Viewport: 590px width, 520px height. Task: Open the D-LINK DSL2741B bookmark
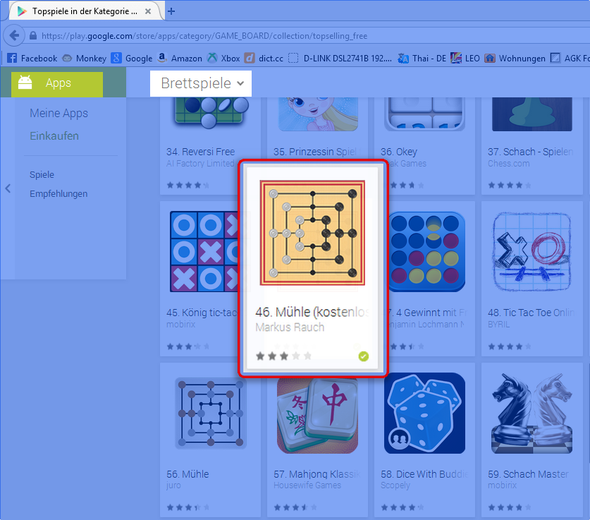(x=340, y=59)
